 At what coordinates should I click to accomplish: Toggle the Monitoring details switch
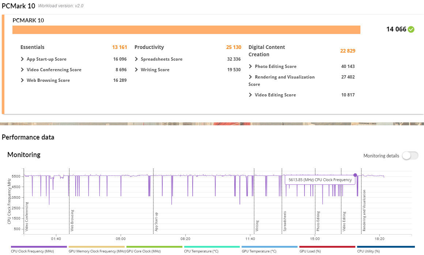tap(410, 156)
